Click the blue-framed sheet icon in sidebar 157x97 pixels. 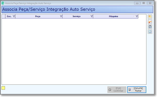tap(150, 32)
